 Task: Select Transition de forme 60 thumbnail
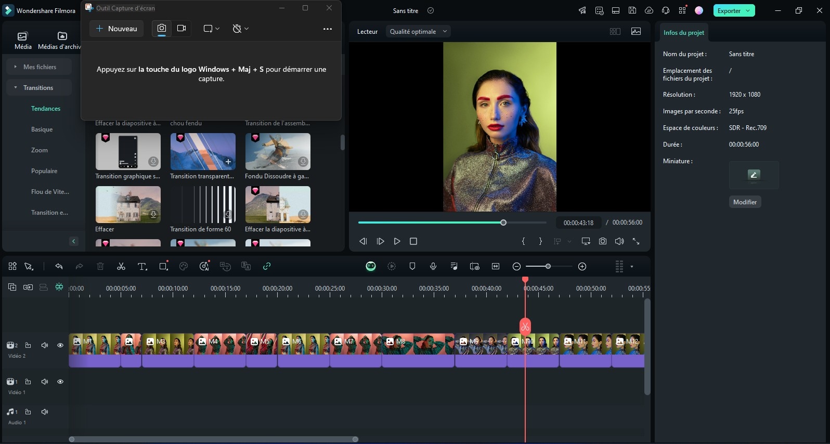tap(203, 204)
